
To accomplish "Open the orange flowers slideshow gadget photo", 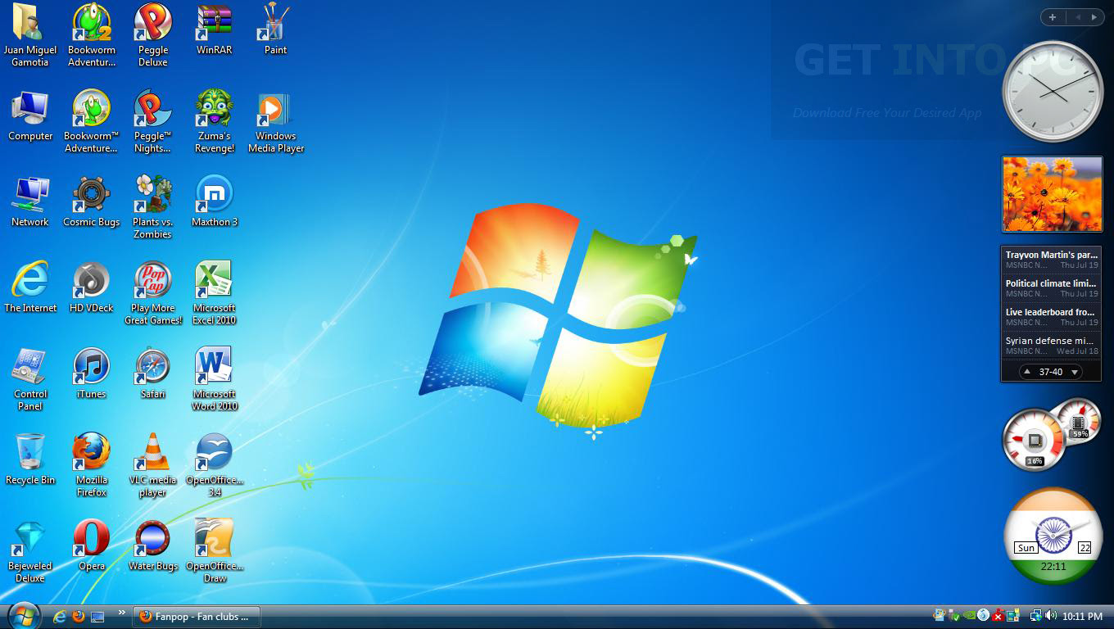I will point(1053,195).
